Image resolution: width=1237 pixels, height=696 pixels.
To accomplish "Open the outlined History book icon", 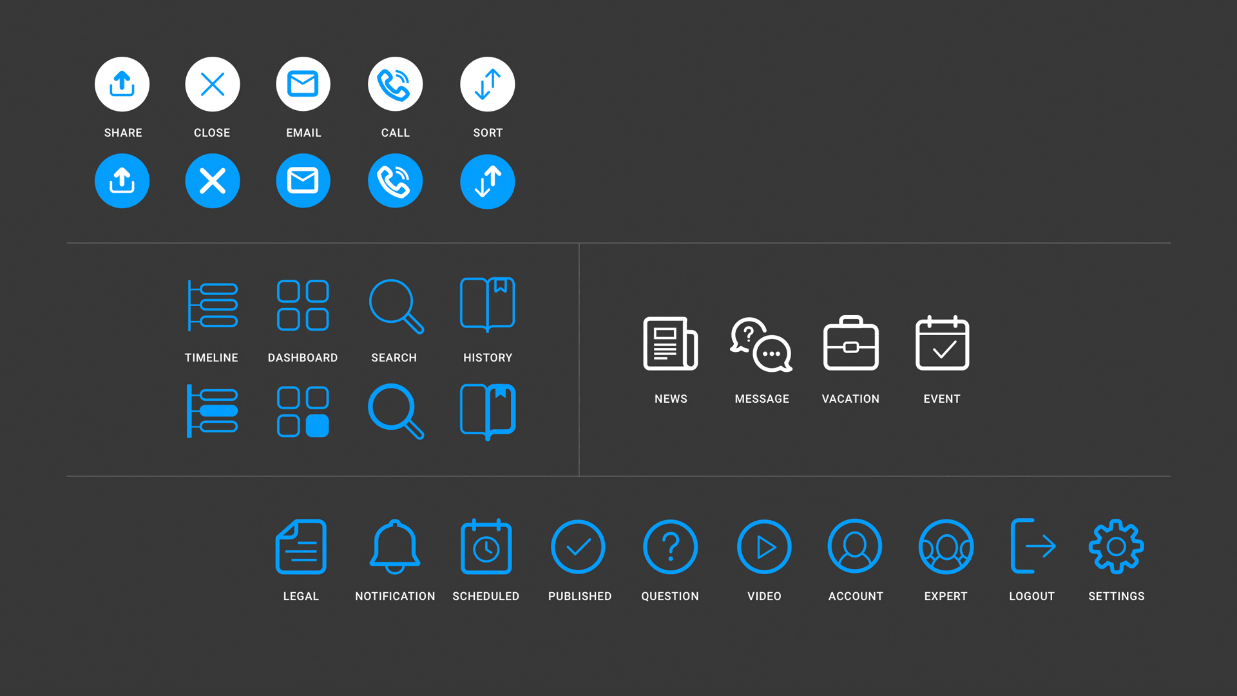I will point(487,304).
